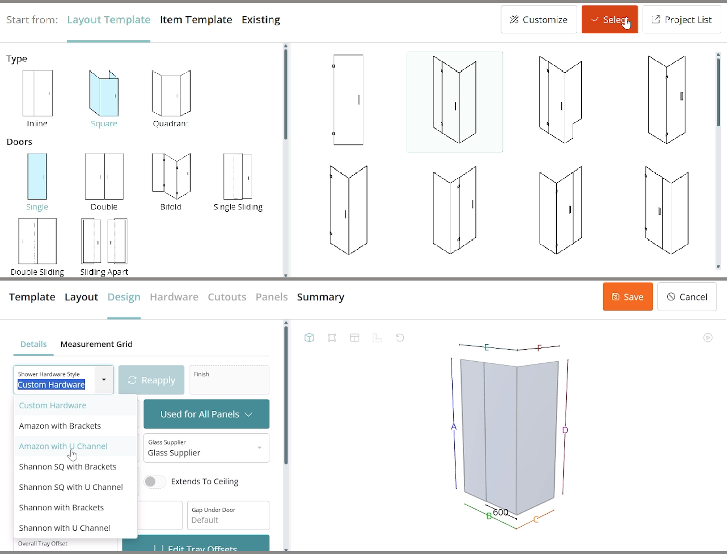Switch to Measurement Grid sub-tab
Image resolution: width=727 pixels, height=554 pixels.
tap(96, 344)
